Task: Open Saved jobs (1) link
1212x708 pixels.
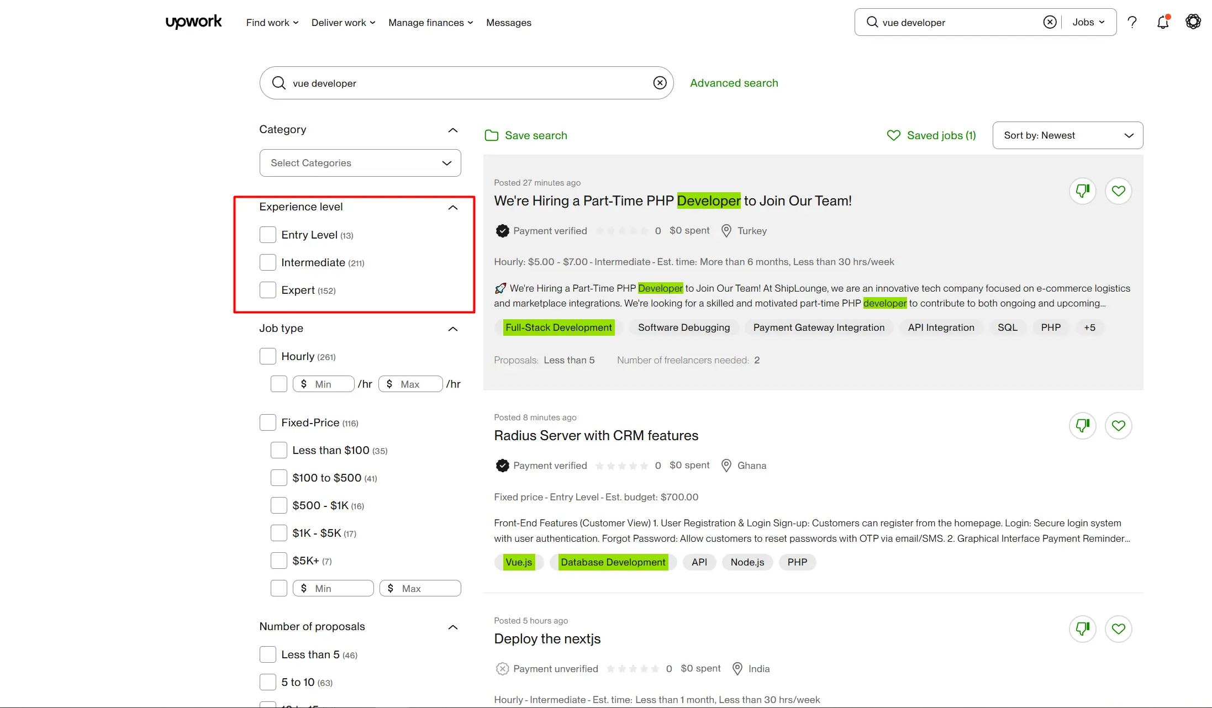Action: pyautogui.click(x=931, y=135)
